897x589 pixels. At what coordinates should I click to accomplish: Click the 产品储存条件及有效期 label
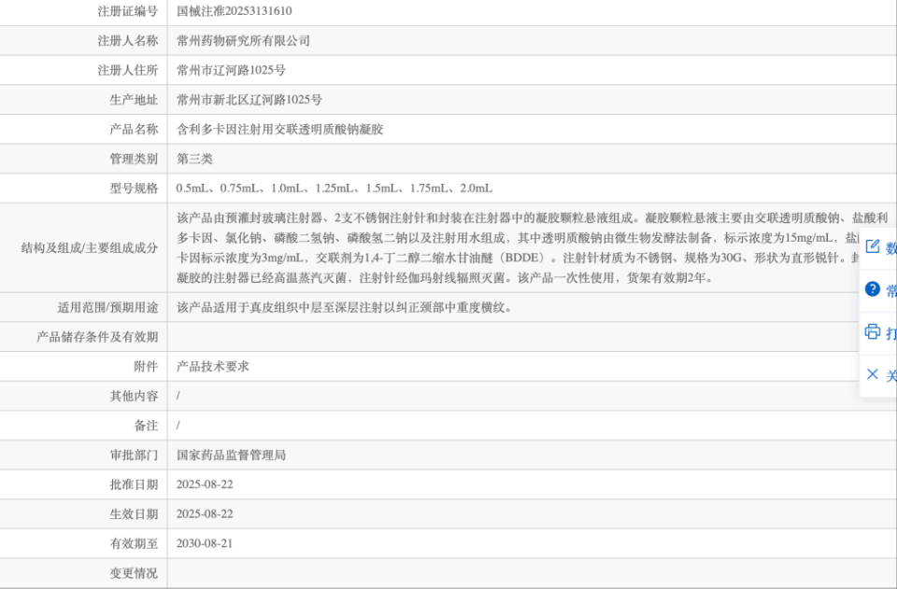pos(97,337)
